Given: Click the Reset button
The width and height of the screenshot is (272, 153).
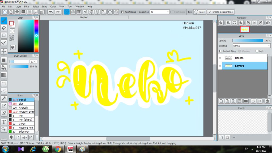Looking at the screenshot, I should [199, 12].
